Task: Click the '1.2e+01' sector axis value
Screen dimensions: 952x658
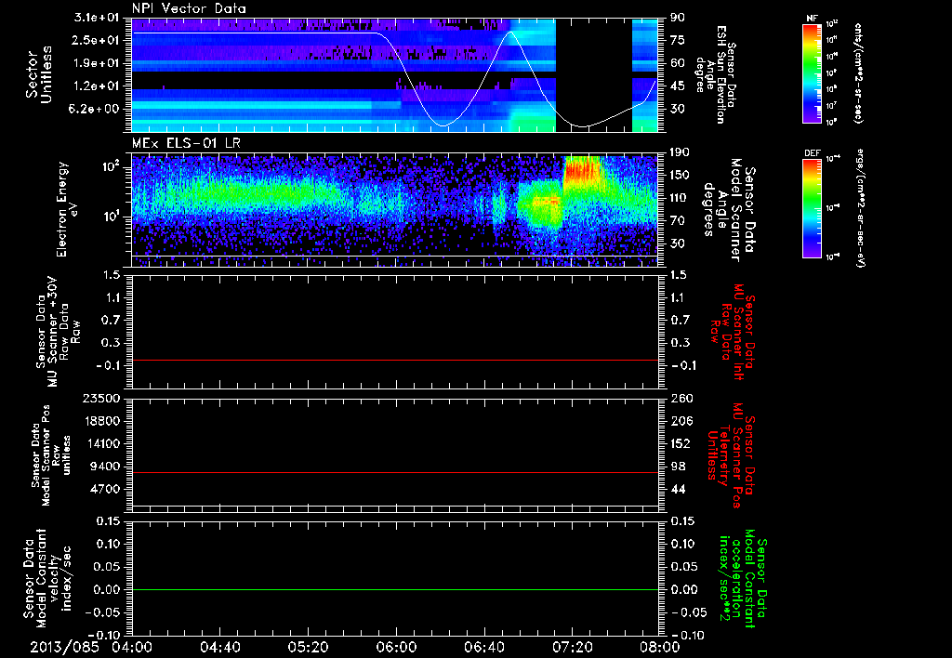Action: (x=97, y=86)
